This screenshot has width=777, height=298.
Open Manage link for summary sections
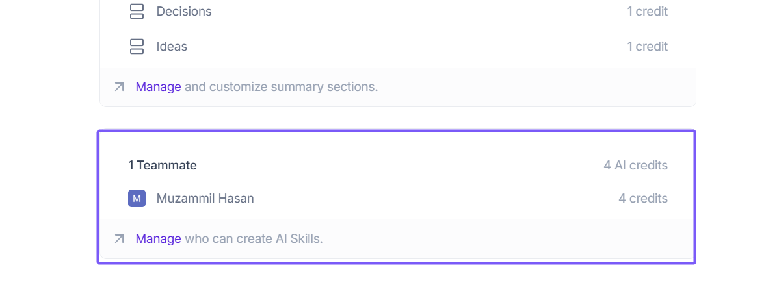point(158,87)
